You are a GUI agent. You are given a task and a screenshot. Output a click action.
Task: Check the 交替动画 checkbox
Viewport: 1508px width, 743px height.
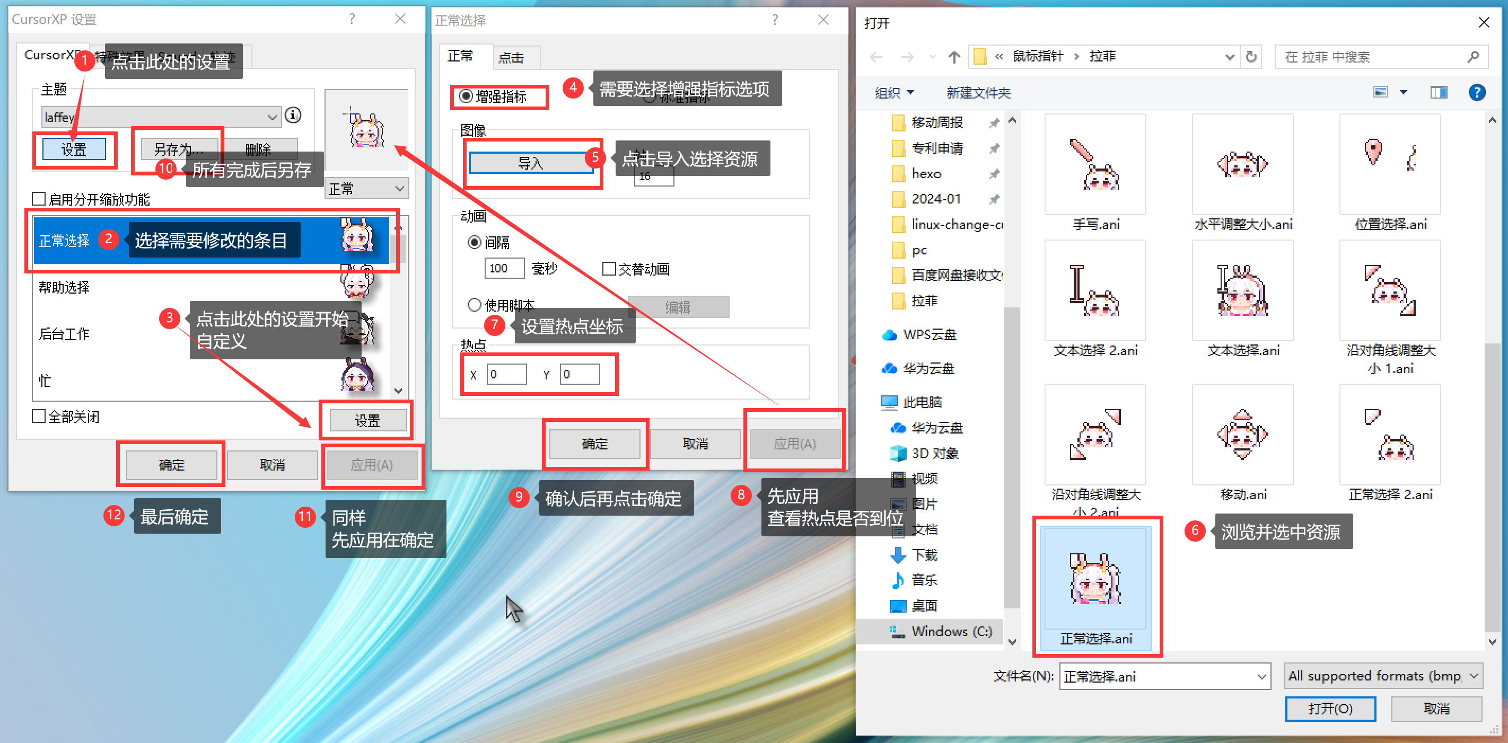[x=609, y=269]
